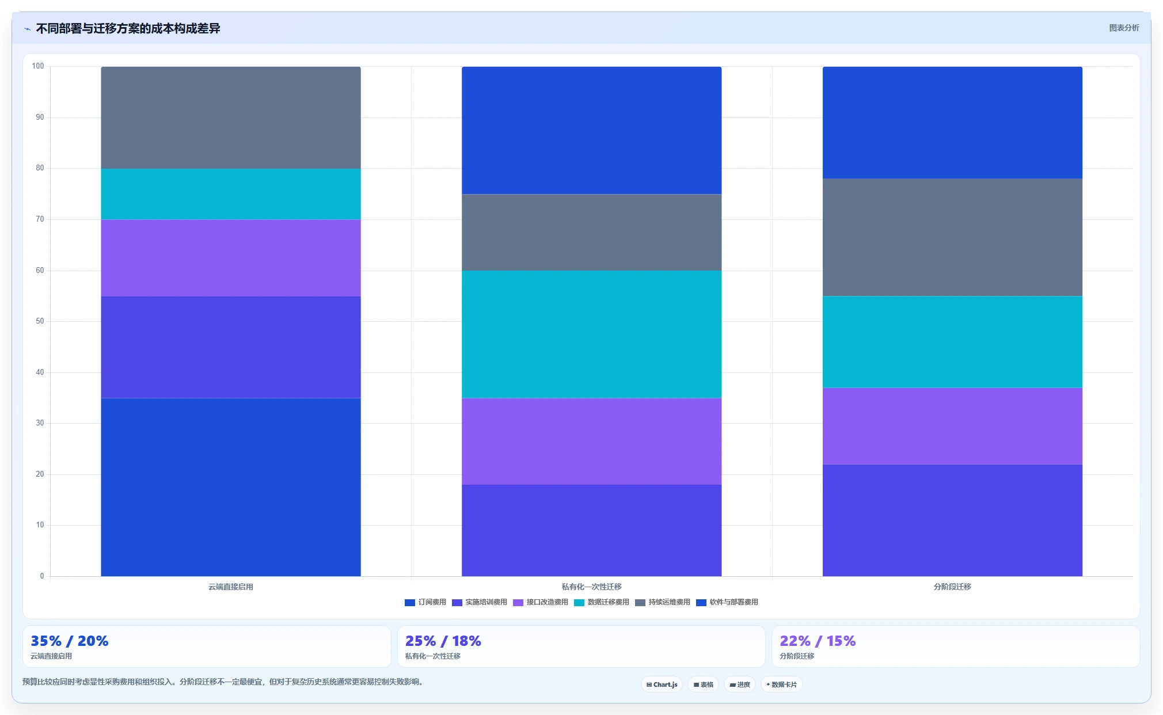Image resolution: width=1163 pixels, height=715 pixels.
Task: Click the 图表分析 label in header
Action: (x=1124, y=28)
